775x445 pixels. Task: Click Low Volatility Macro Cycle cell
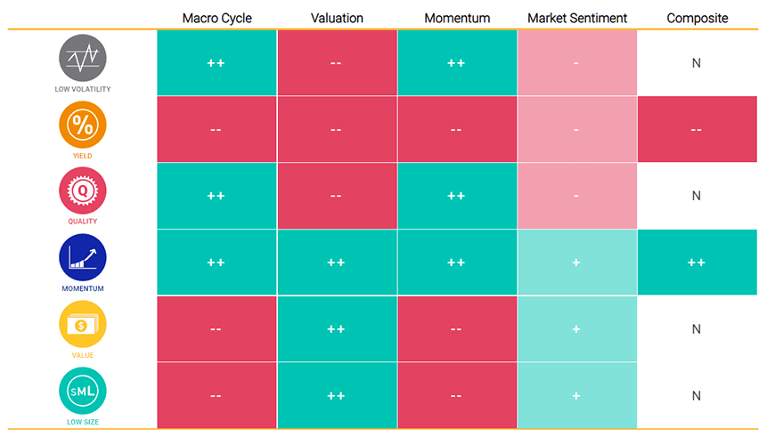[216, 63]
